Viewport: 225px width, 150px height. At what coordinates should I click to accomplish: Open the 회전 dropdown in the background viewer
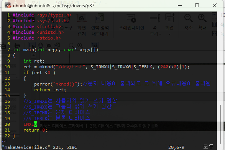(169, 34)
